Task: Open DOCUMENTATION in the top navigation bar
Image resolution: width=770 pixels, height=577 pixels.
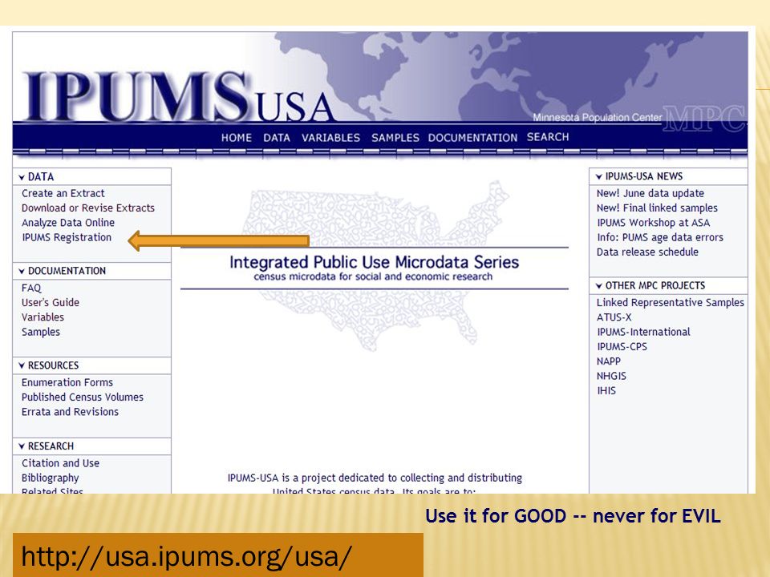Action: tap(472, 138)
